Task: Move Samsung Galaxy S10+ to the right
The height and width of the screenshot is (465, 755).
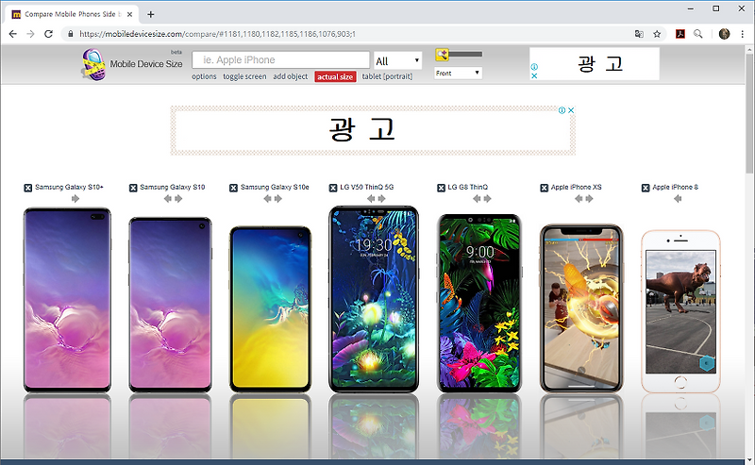Action: tap(75, 199)
